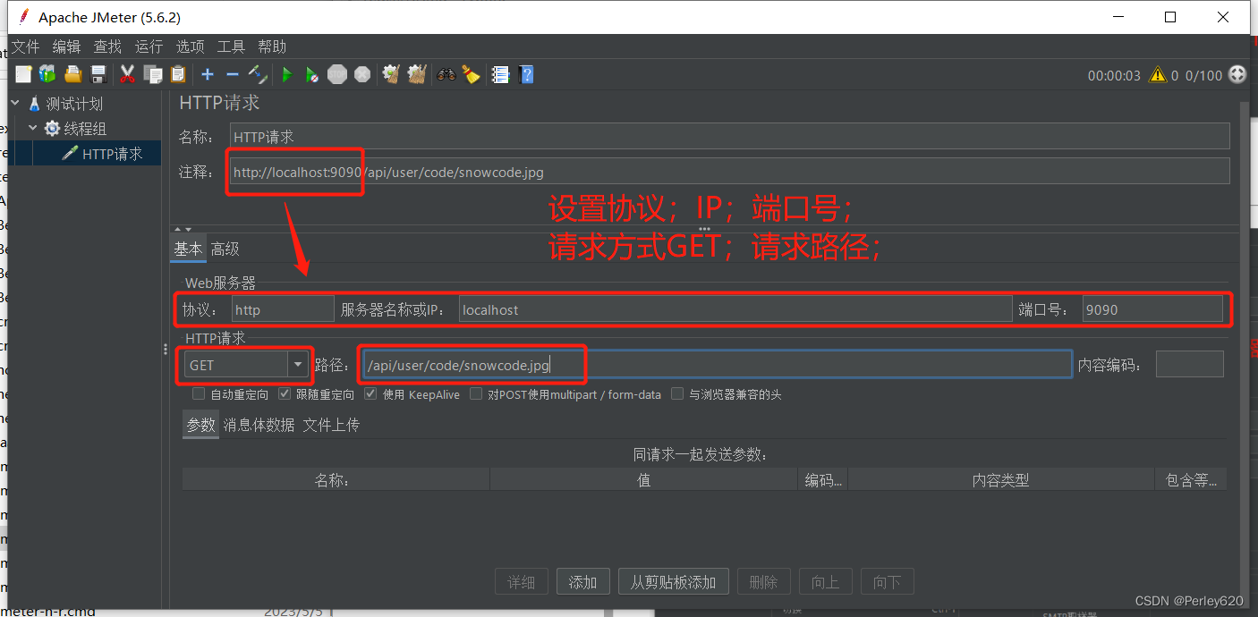The height and width of the screenshot is (617, 1258).
Task: Open the 选项 menu
Action: [190, 46]
